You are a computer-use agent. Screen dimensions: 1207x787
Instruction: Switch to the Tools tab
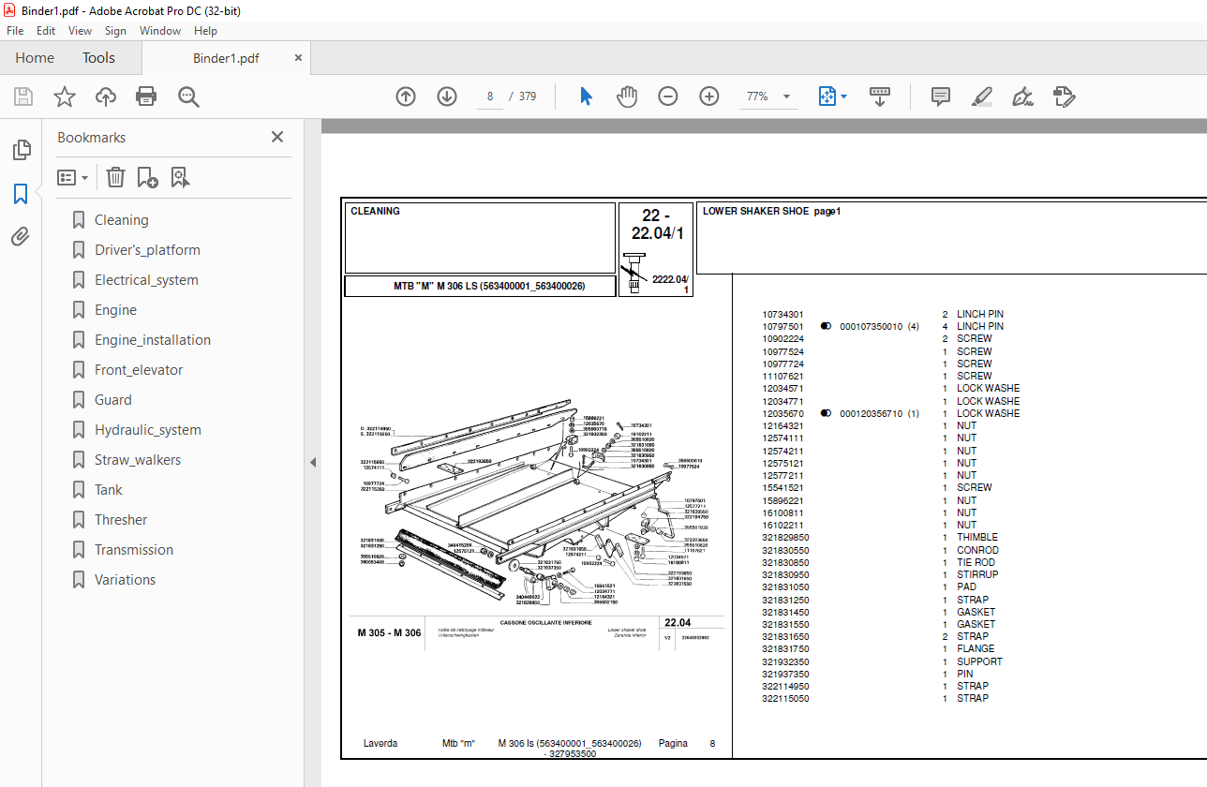[x=98, y=58]
